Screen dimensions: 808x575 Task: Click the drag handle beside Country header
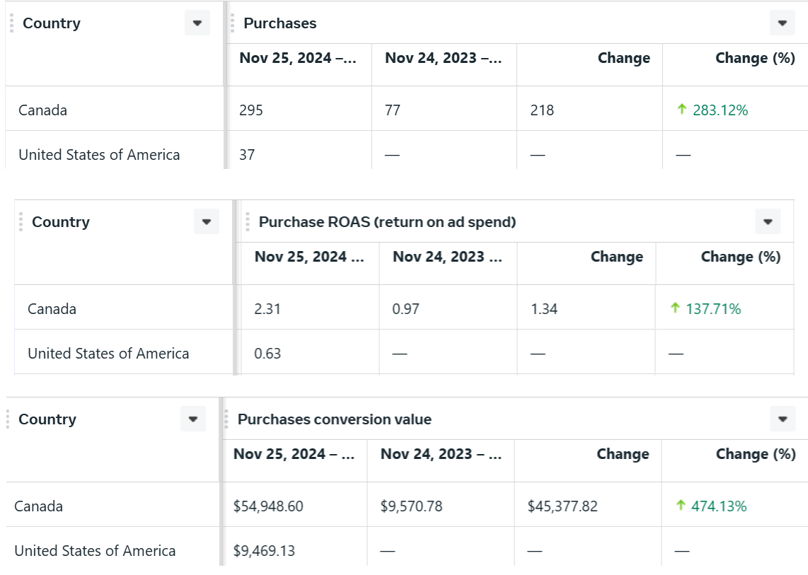(10, 23)
